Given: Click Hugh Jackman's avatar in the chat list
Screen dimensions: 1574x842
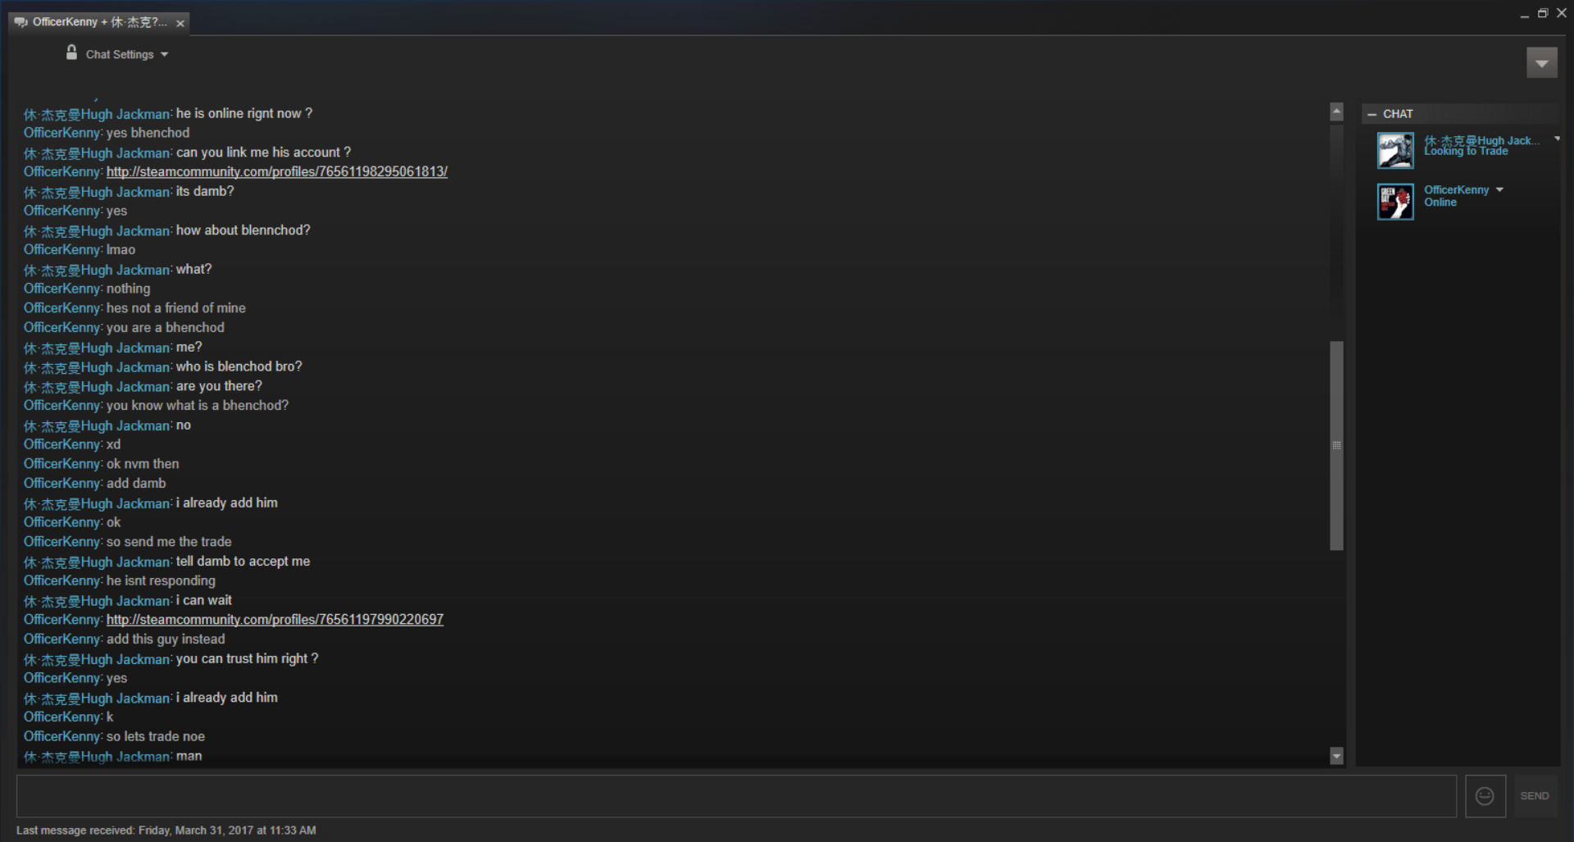Looking at the screenshot, I should click(x=1395, y=151).
